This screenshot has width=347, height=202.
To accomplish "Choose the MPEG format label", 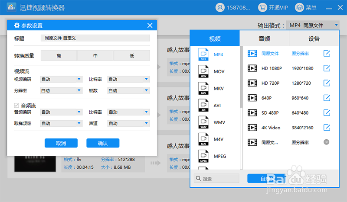I will click(x=220, y=156).
